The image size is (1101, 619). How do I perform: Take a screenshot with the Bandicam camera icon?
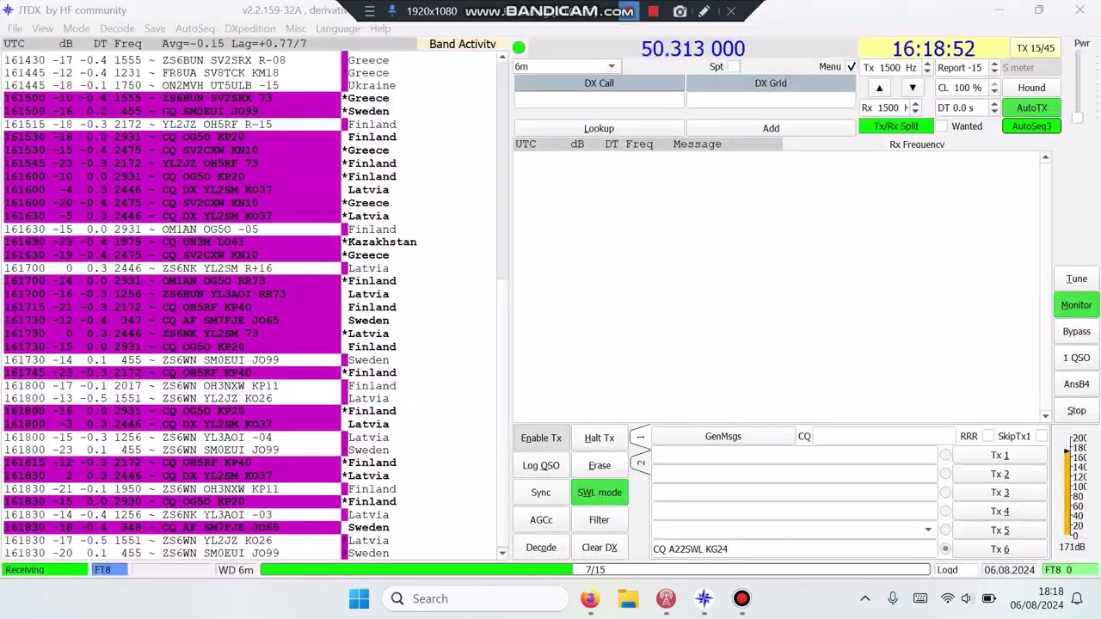(x=680, y=11)
